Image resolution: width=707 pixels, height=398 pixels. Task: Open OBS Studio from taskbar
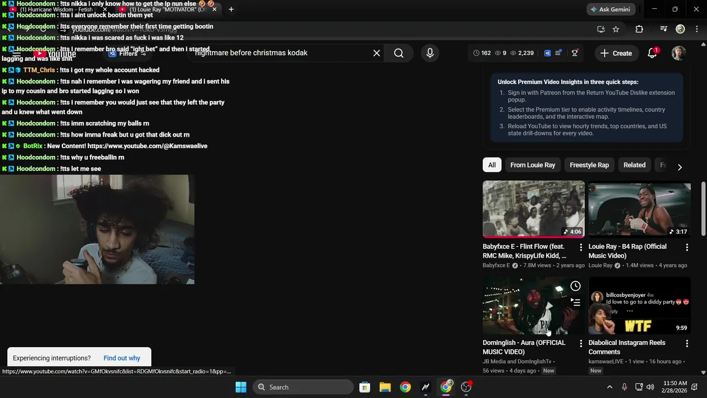point(466,387)
